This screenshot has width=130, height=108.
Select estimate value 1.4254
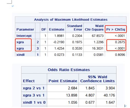point(59,48)
